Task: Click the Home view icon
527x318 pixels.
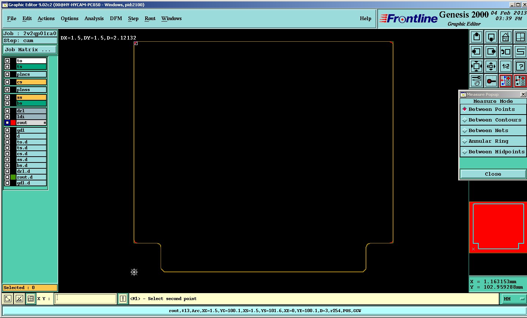Action: [506, 37]
